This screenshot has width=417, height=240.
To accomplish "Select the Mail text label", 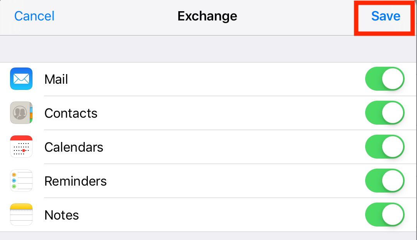I will (x=56, y=79).
